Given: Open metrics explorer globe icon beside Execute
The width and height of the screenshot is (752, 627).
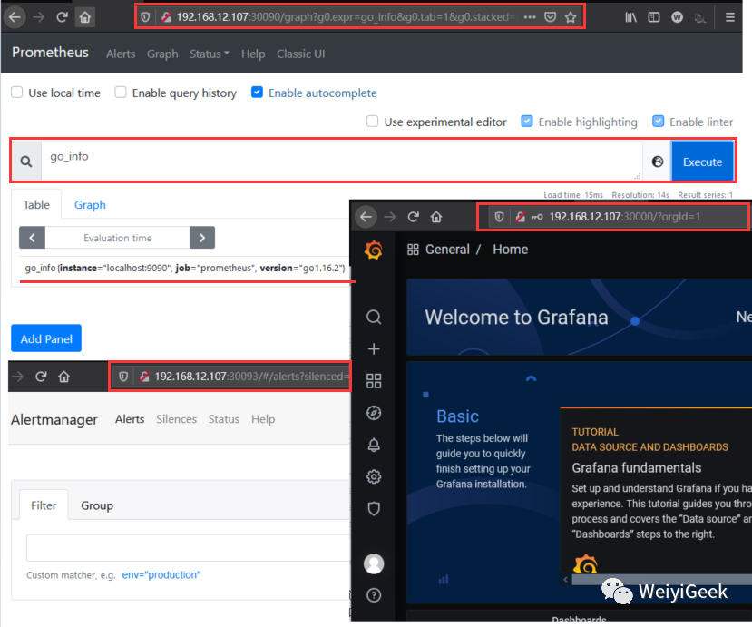Looking at the screenshot, I should (x=658, y=162).
